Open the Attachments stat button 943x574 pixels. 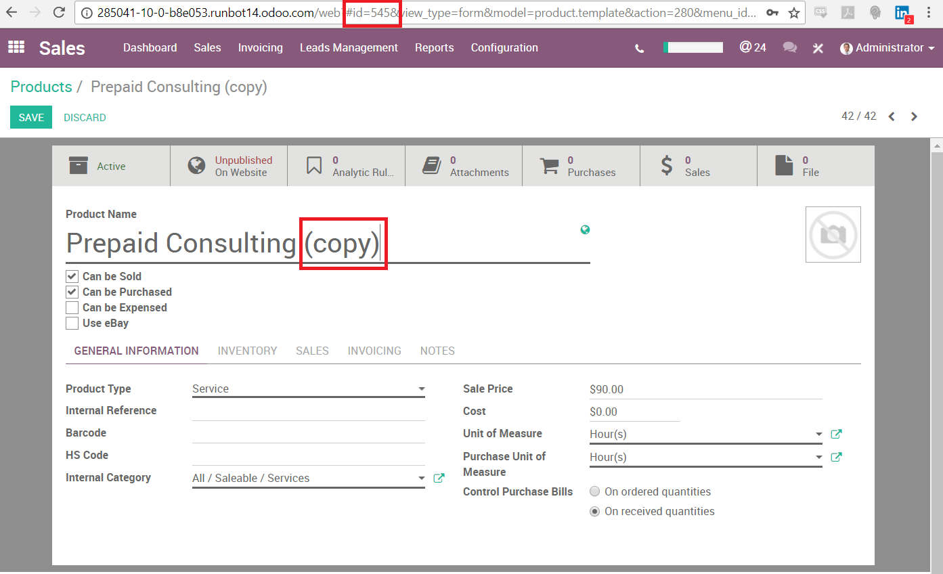(x=463, y=165)
